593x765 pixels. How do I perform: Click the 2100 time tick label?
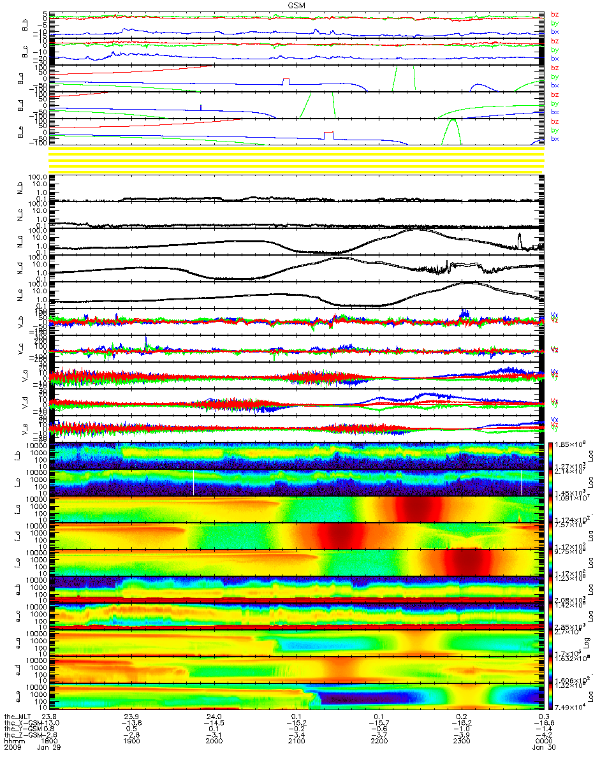296,742
